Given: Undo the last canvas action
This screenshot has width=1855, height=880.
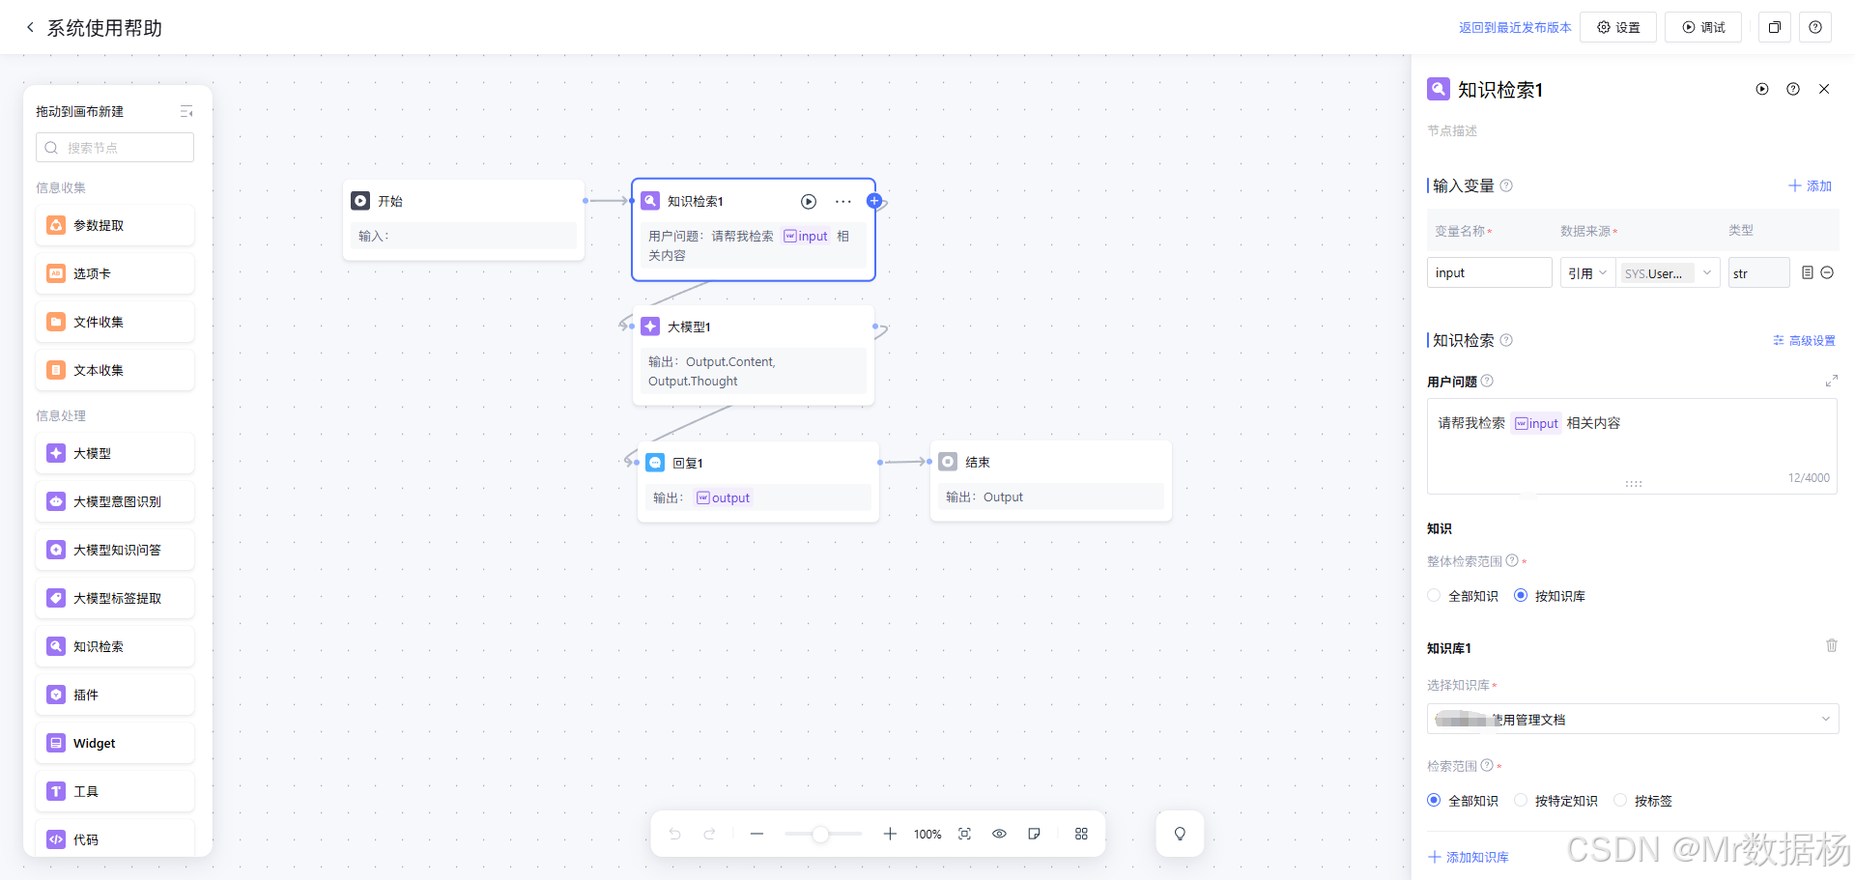Looking at the screenshot, I should tap(674, 834).
